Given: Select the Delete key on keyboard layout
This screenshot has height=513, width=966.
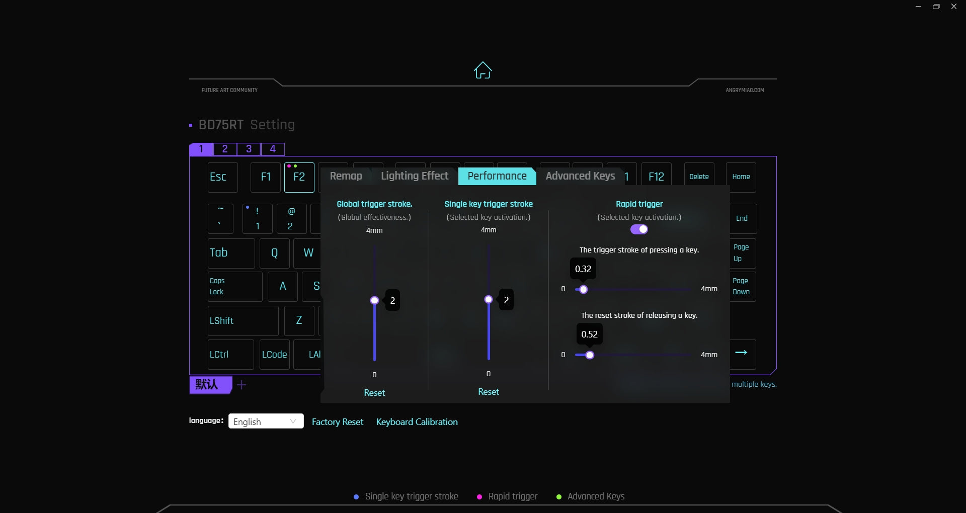Looking at the screenshot, I should pos(699,177).
